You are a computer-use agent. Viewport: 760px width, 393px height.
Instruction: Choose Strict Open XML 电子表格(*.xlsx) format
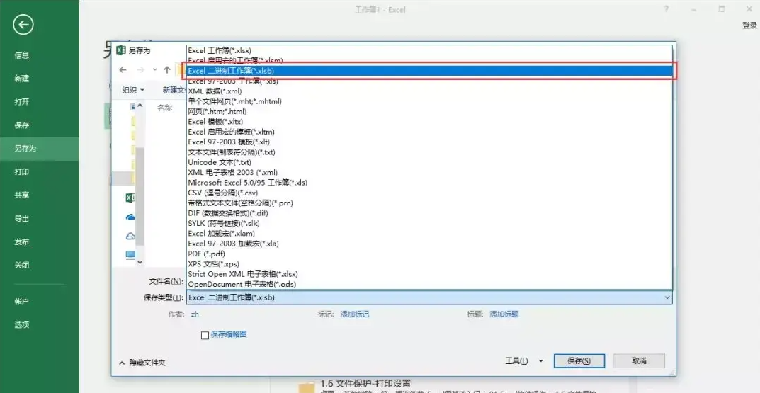(x=429, y=274)
